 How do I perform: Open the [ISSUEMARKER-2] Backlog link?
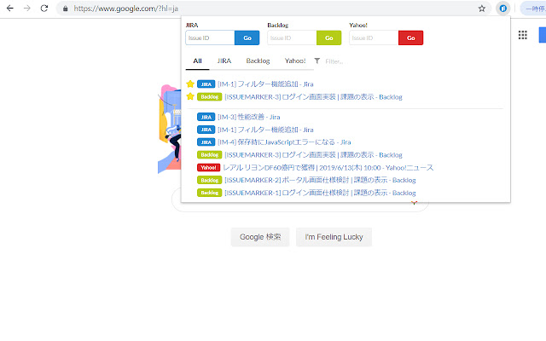320,180
